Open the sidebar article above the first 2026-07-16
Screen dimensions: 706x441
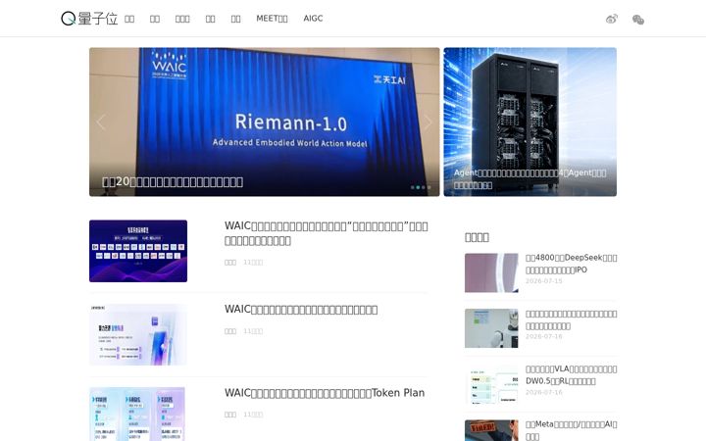coord(571,319)
